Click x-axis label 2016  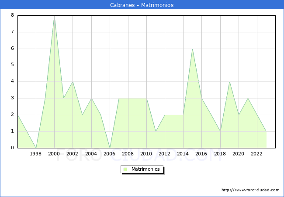(201, 154)
